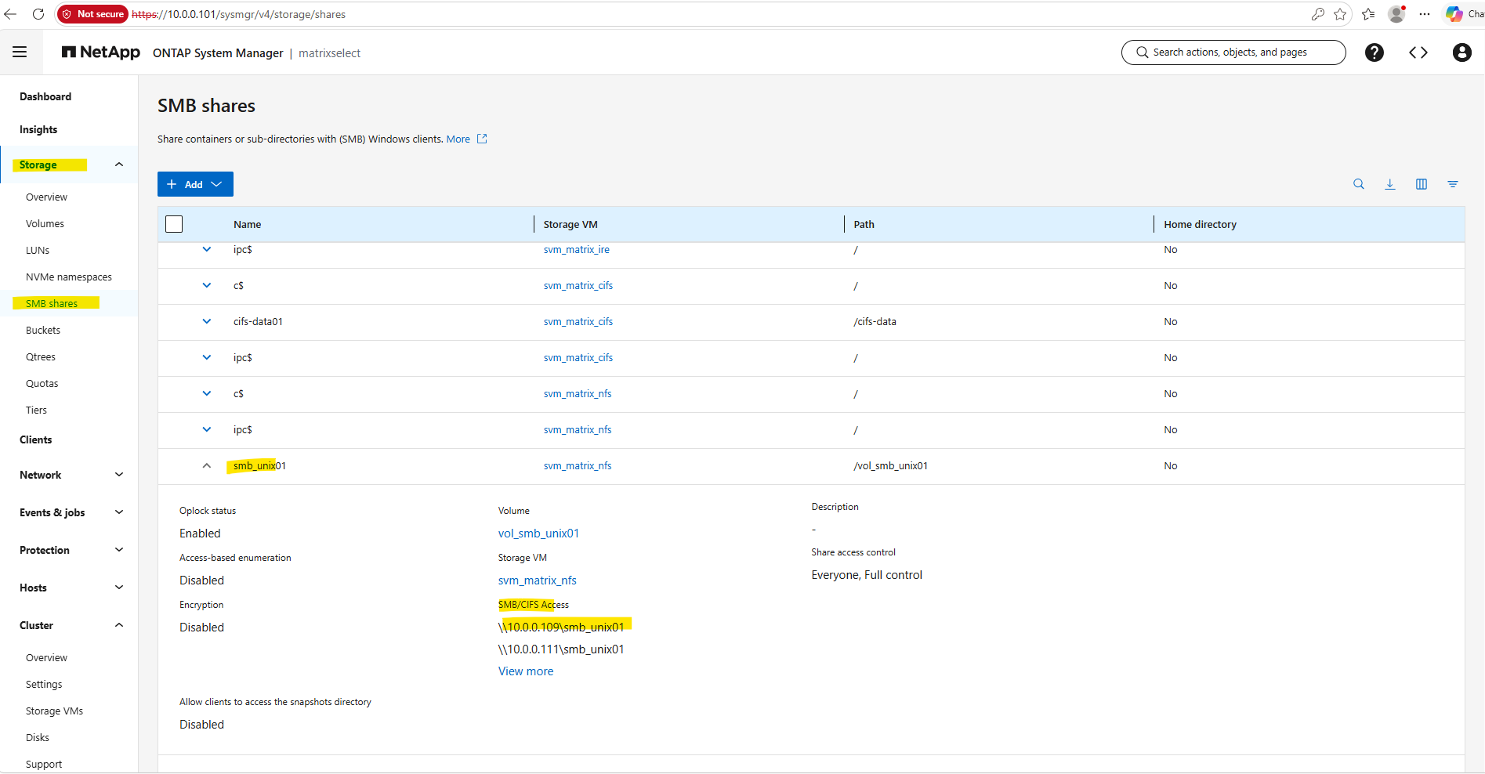Click the Not secure site badge

pyautogui.click(x=93, y=14)
